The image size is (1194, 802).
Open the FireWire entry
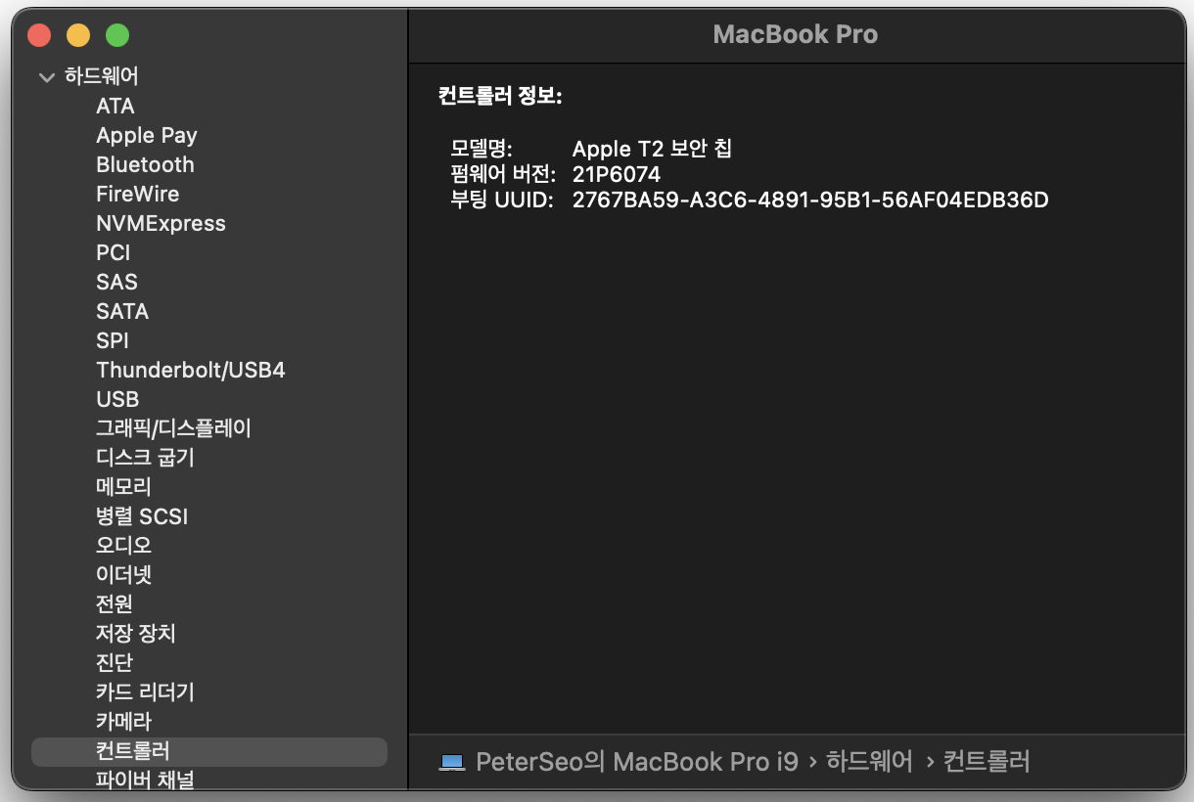pyautogui.click(x=138, y=194)
